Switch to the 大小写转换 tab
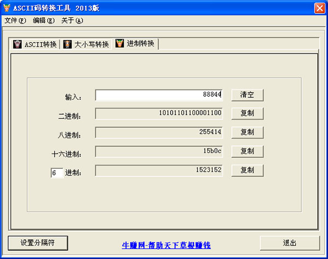 pos(86,44)
